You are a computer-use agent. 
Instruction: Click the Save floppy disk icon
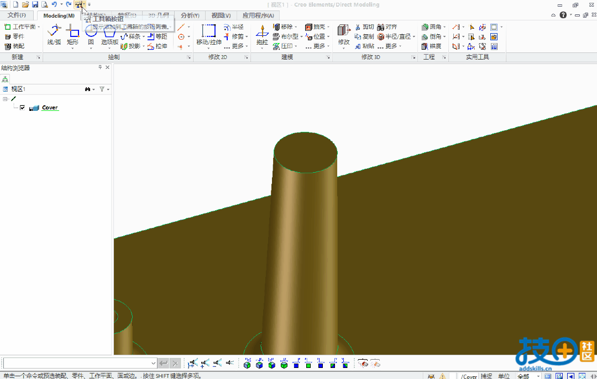[x=35, y=4]
